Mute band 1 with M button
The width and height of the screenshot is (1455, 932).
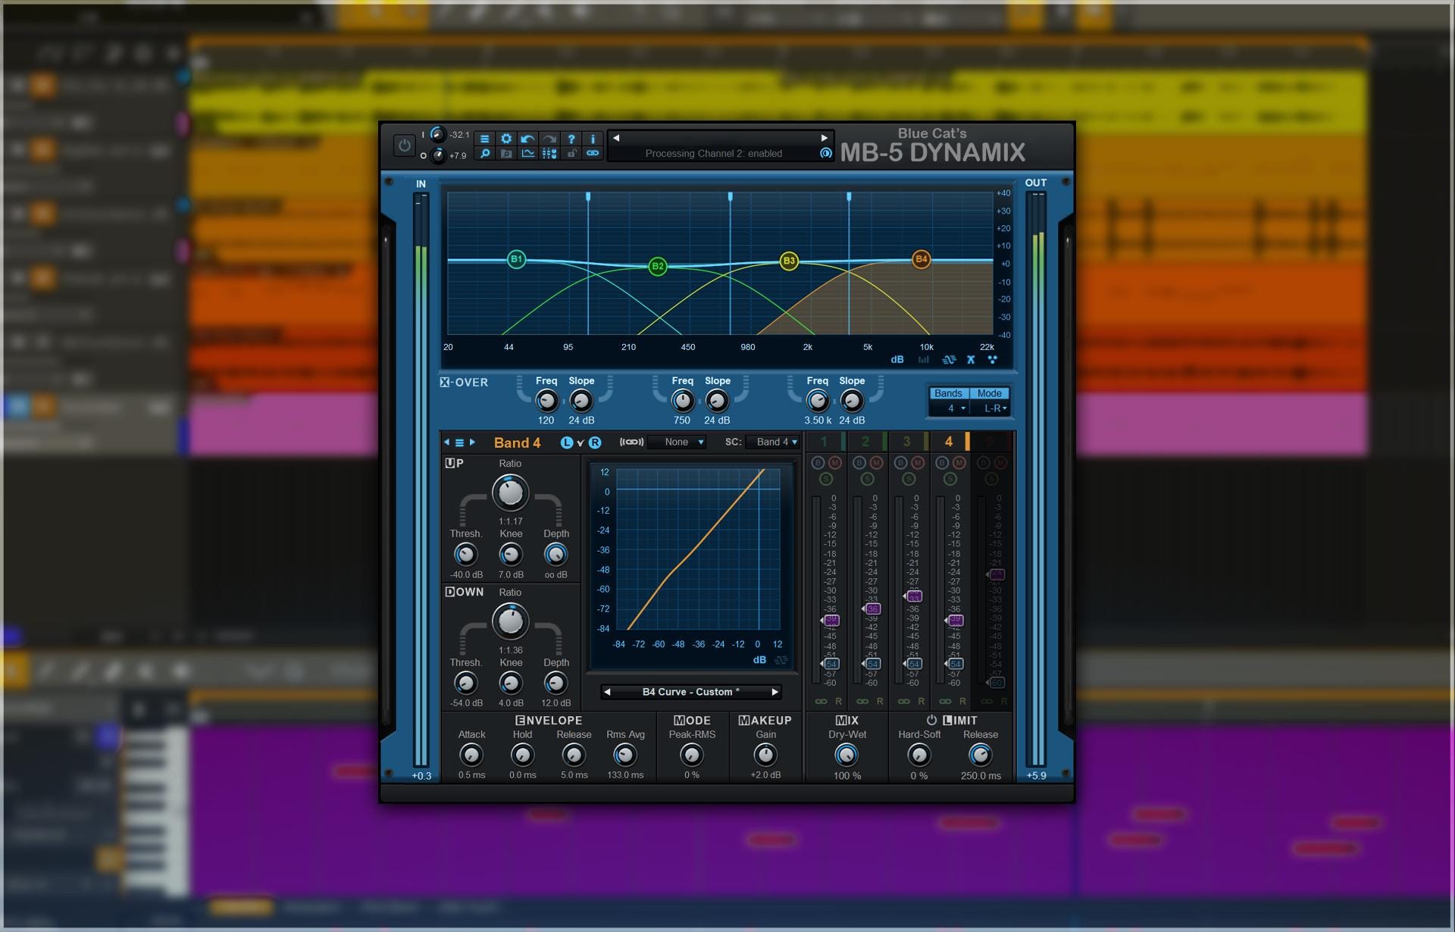click(834, 462)
